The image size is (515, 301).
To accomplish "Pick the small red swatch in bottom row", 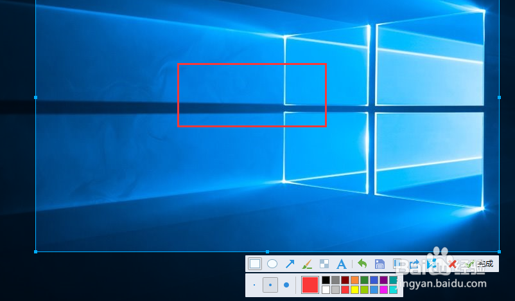I will pyautogui.click(x=345, y=289).
